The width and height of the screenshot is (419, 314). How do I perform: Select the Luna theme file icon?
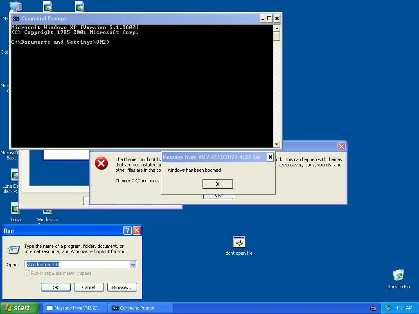(x=16, y=209)
